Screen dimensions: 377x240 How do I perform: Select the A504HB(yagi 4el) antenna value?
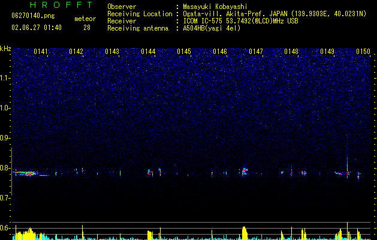pos(212,28)
